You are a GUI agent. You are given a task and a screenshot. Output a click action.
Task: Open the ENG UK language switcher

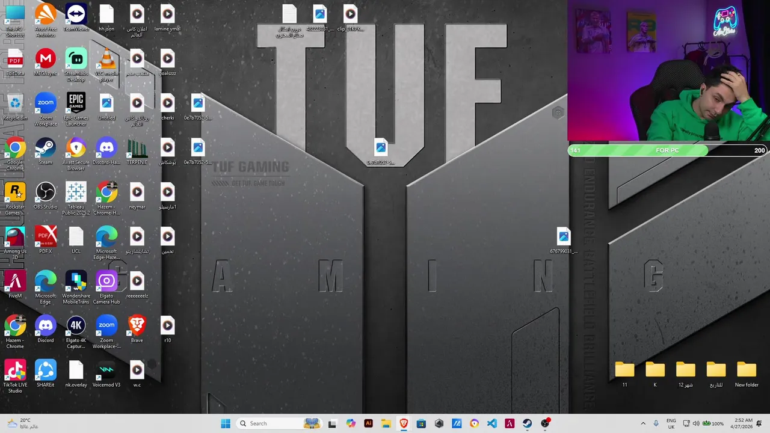[671, 423]
